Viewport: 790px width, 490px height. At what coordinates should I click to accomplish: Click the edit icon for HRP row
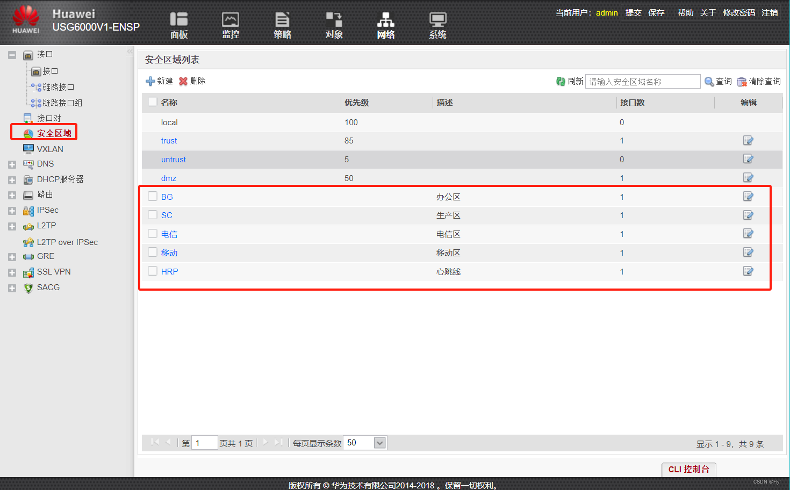coord(748,271)
